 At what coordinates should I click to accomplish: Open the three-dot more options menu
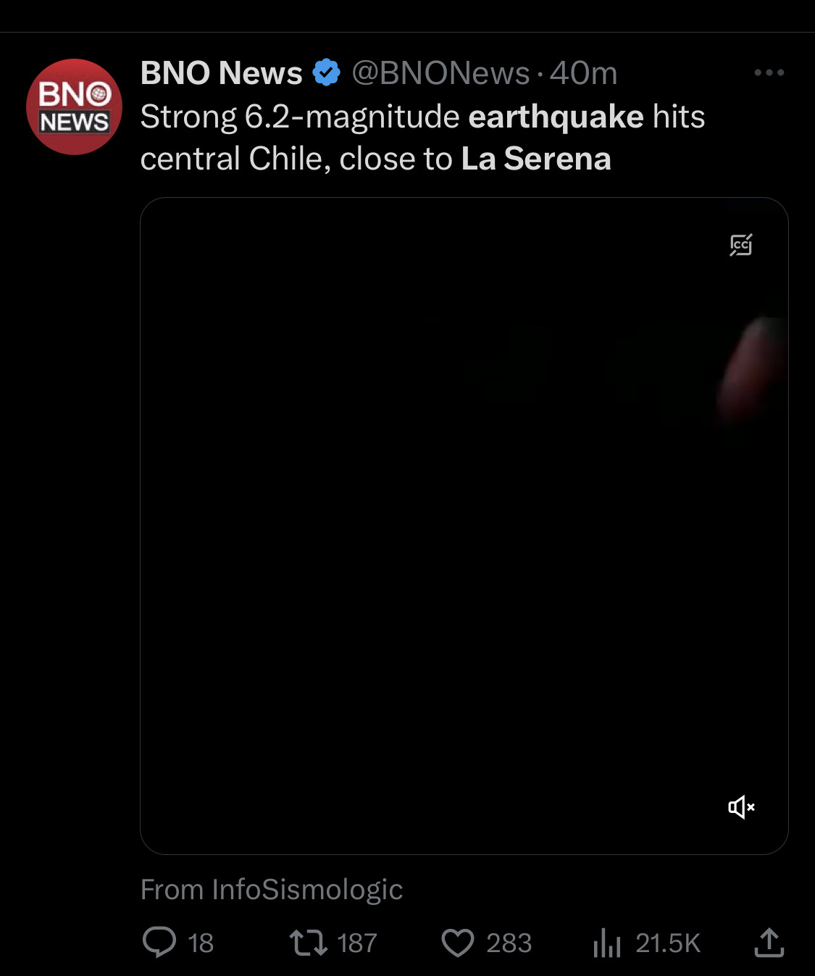pos(769,72)
